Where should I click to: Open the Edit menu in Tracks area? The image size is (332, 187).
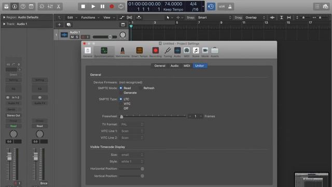(72, 17)
